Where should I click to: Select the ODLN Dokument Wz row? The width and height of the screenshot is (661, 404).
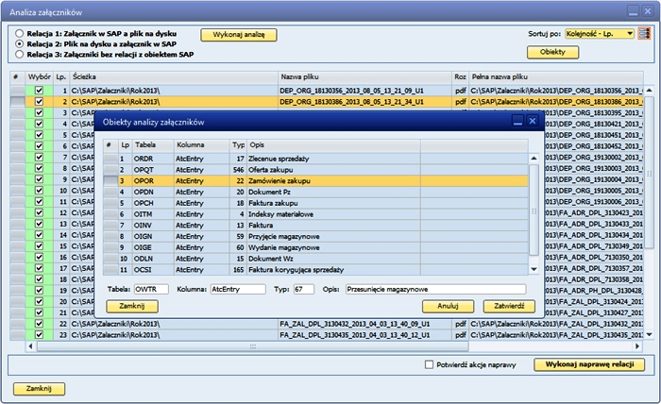[315, 259]
